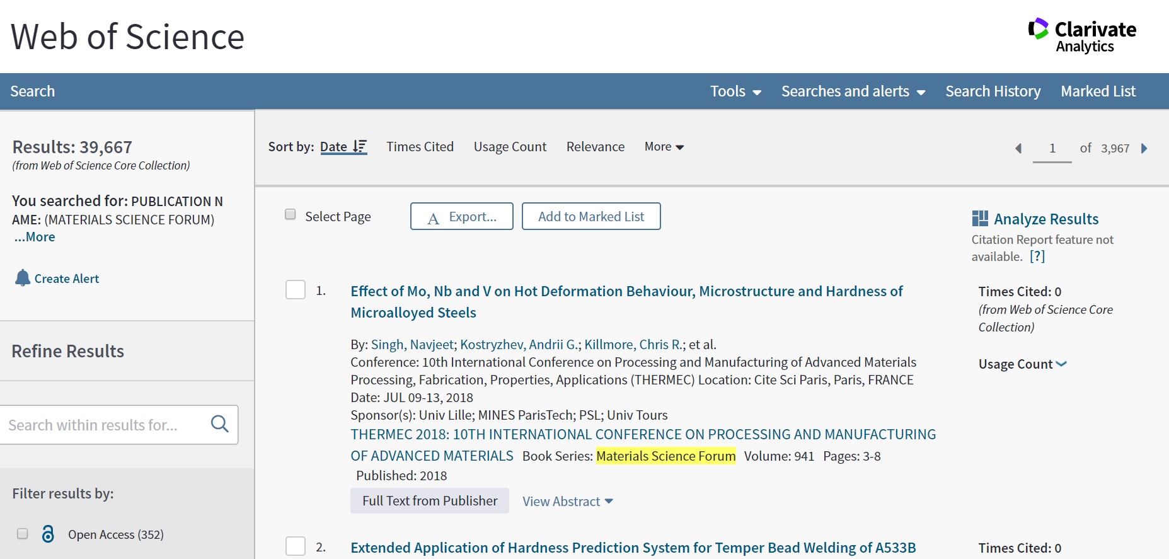Enable the Open Access filter checkbox
The width and height of the screenshot is (1169, 559).
pyautogui.click(x=23, y=534)
